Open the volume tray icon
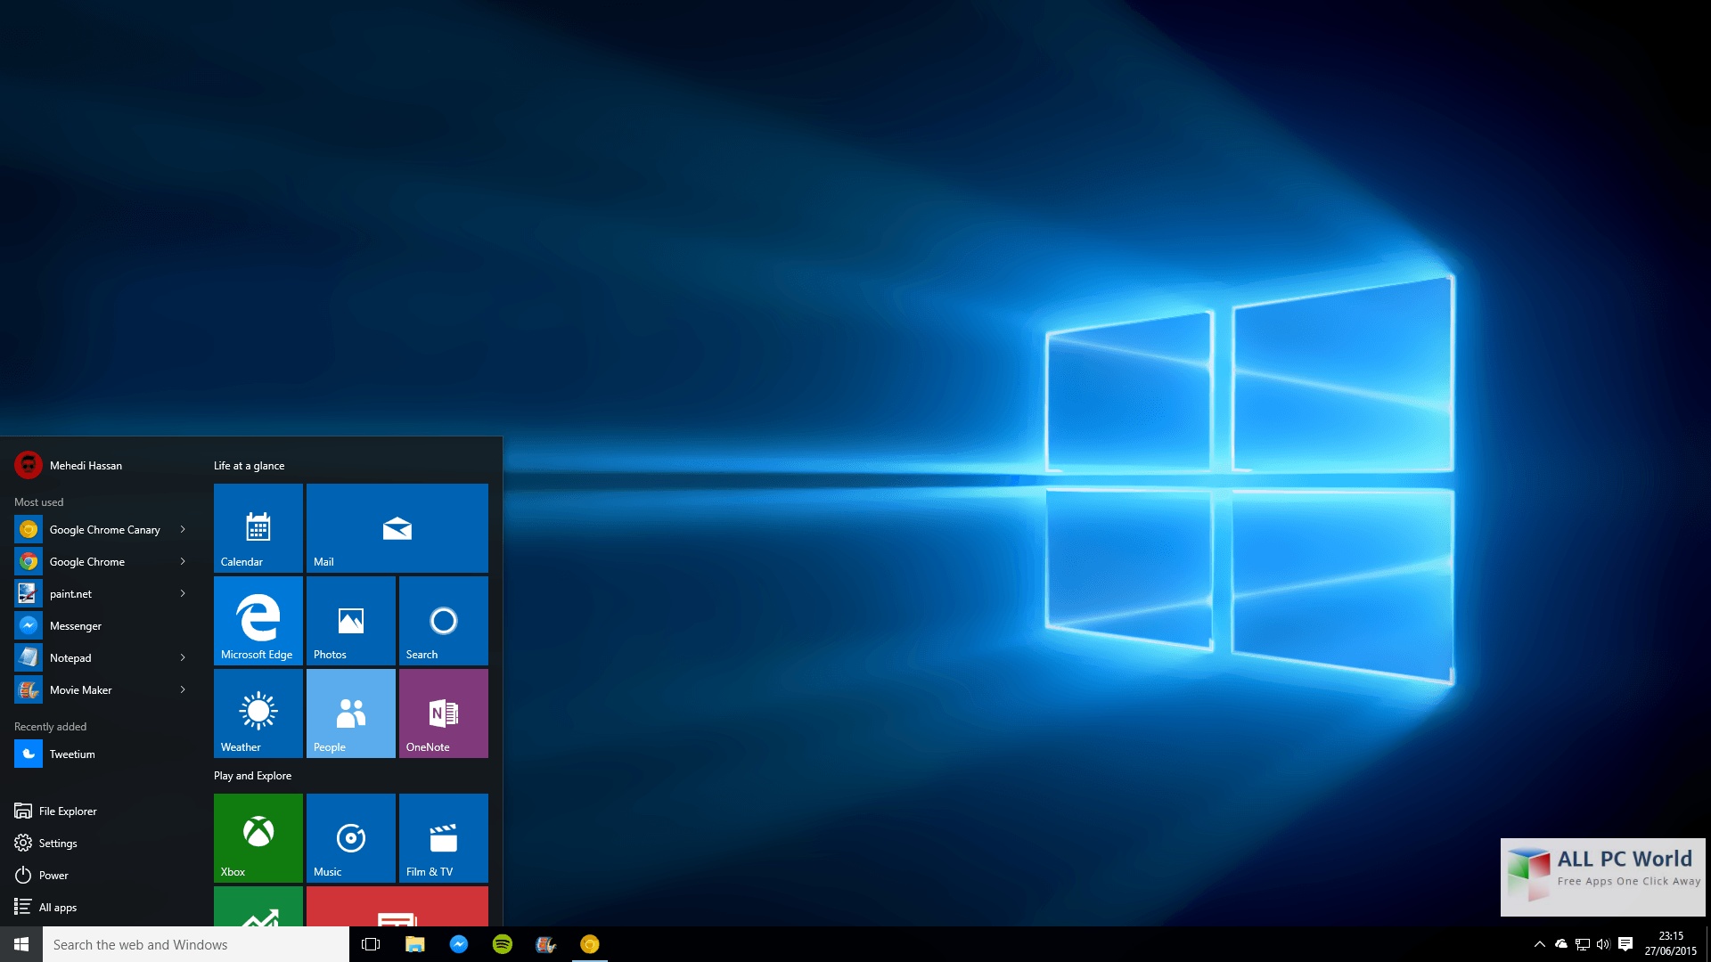The width and height of the screenshot is (1711, 962). (x=1603, y=944)
